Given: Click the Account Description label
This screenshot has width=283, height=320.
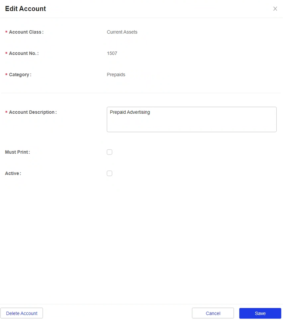Looking at the screenshot, I should 33,112.
